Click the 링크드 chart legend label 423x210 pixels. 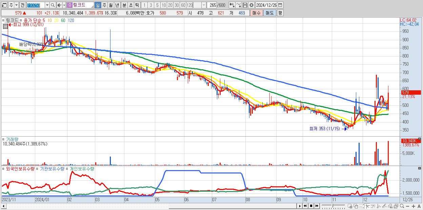12,20
